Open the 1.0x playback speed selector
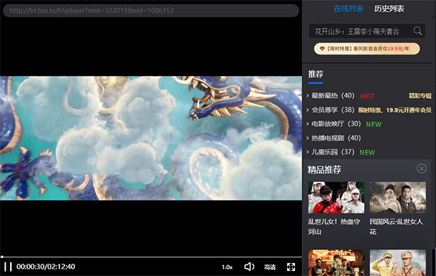This screenshot has height=276, width=436. point(227,267)
